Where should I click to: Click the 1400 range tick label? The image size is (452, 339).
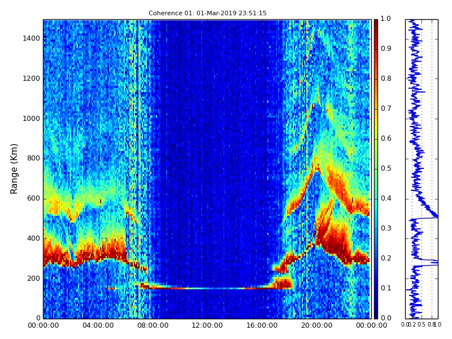coord(32,38)
